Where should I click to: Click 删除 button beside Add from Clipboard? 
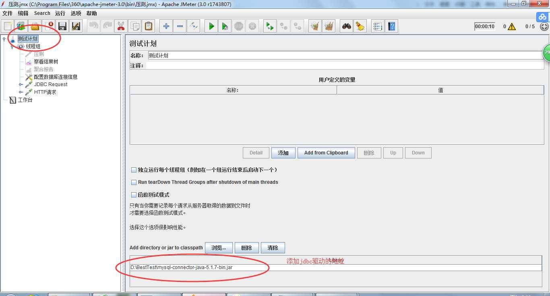tap(369, 153)
